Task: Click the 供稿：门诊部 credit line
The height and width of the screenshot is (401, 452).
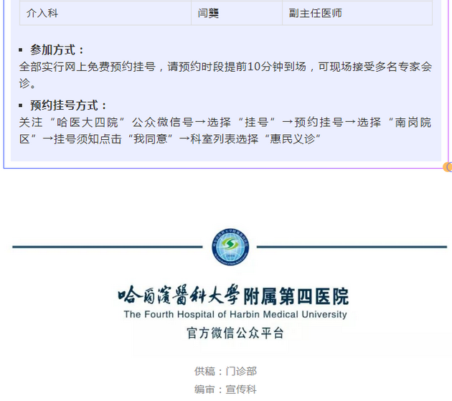Action: click(225, 371)
